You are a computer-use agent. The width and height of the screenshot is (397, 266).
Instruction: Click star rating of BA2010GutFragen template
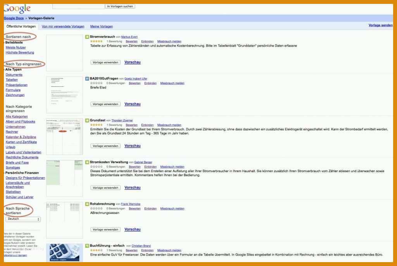tap(97, 83)
